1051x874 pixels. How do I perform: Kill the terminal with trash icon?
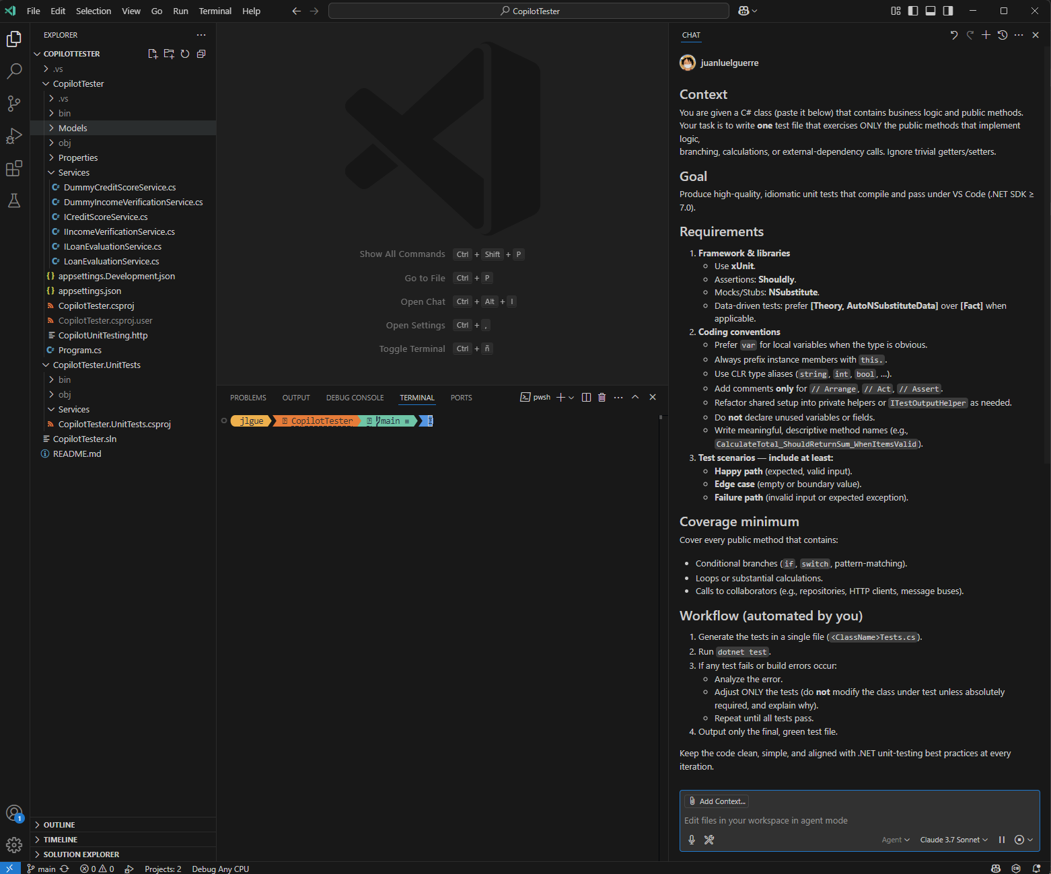point(602,398)
